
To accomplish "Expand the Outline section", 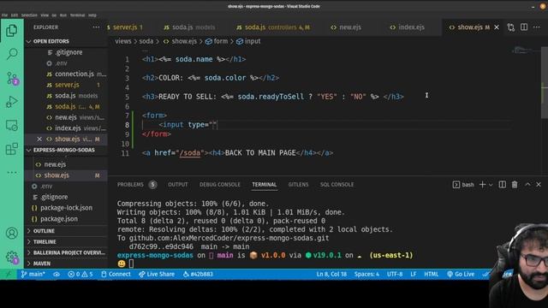I will (66, 231).
